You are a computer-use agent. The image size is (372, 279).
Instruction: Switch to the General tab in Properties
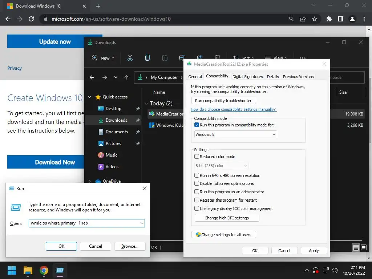[195, 77]
